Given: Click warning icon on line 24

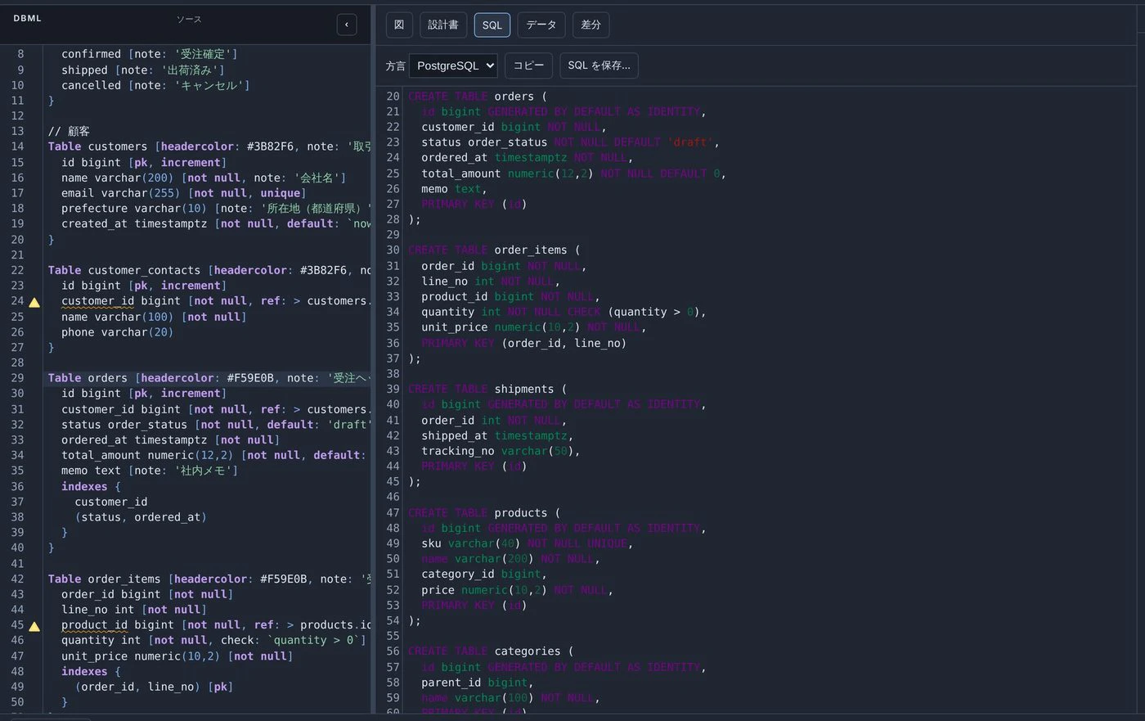Looking at the screenshot, I should [34, 302].
